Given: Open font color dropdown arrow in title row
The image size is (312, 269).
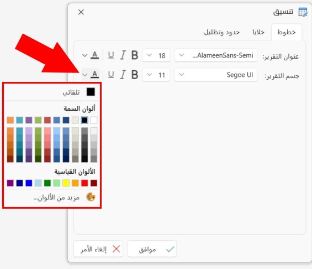Looking at the screenshot, I should 85,55.
